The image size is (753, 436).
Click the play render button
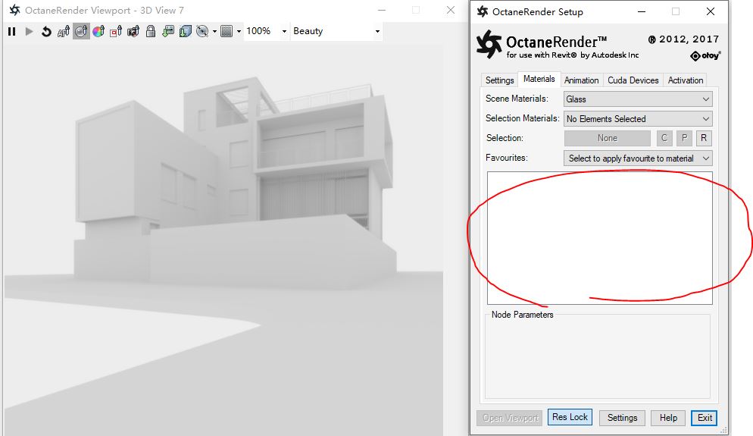pos(29,32)
